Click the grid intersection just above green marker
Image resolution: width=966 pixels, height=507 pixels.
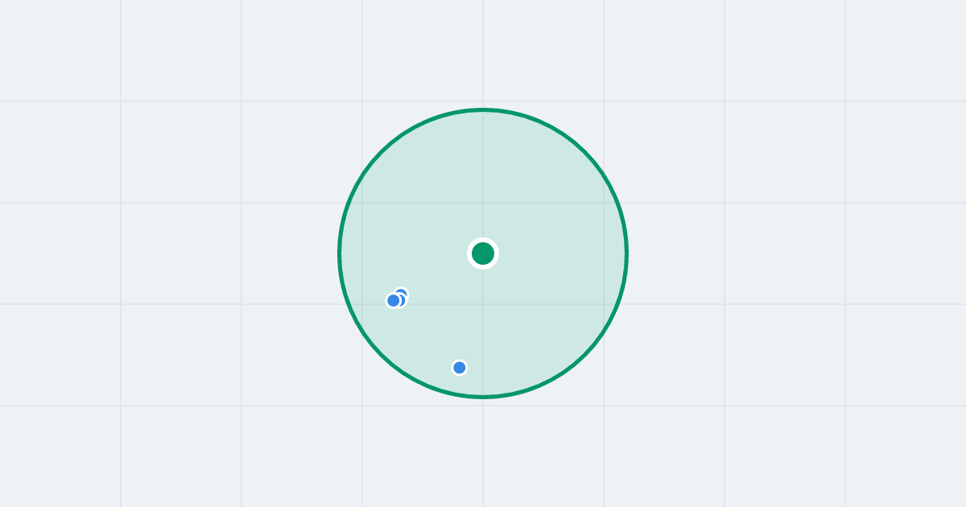pos(483,203)
